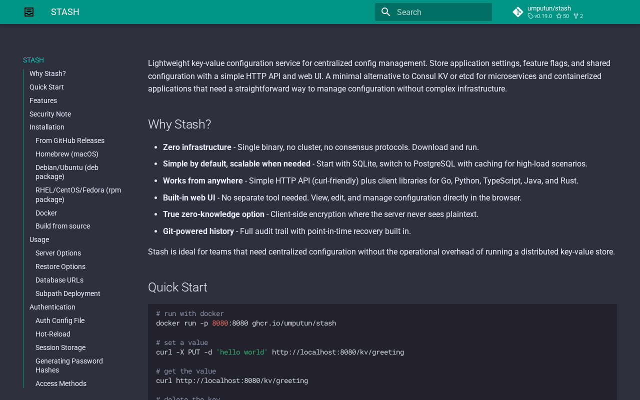Screen dimensions: 640x400
Task: Select Authentication in navigation
Action: pos(52,307)
